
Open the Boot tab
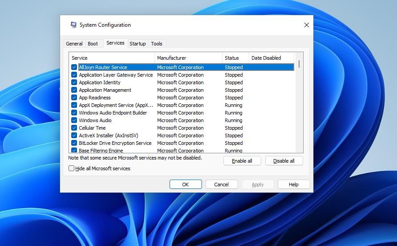click(x=93, y=44)
